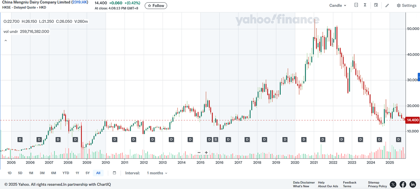Open the custom date range calendar
The height and width of the screenshot is (189, 420).
coord(114,173)
